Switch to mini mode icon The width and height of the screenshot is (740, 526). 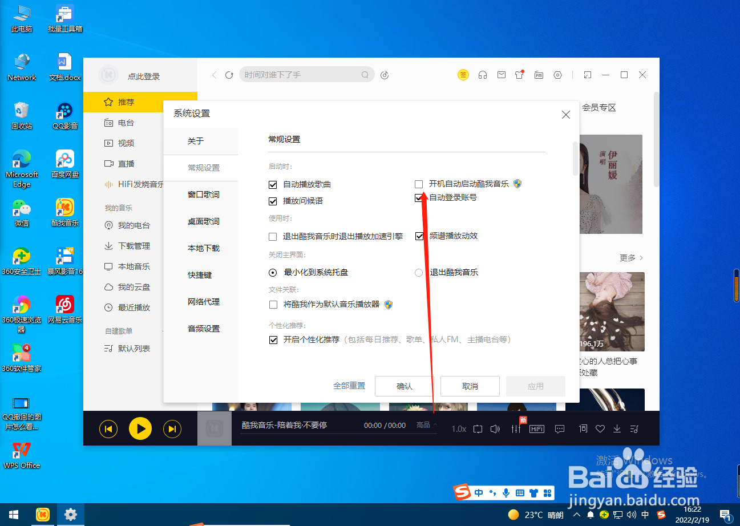click(x=588, y=75)
